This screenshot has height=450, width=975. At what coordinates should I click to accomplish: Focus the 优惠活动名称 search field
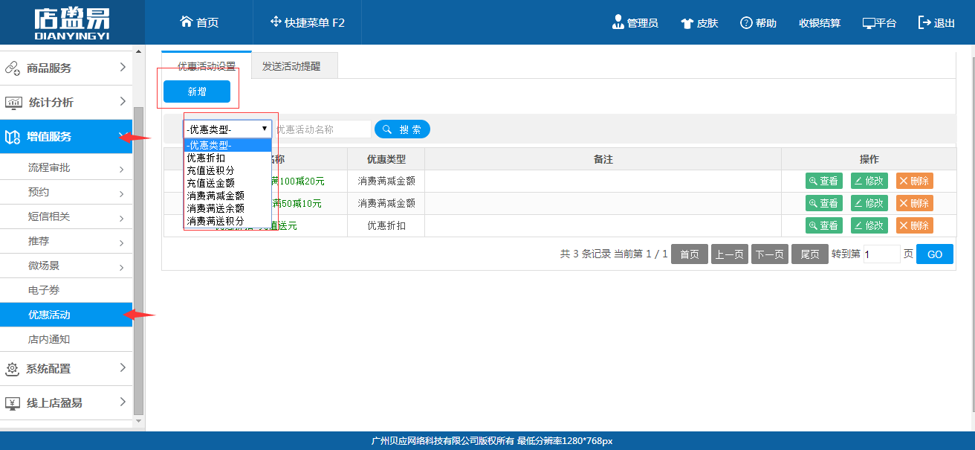tap(322, 129)
